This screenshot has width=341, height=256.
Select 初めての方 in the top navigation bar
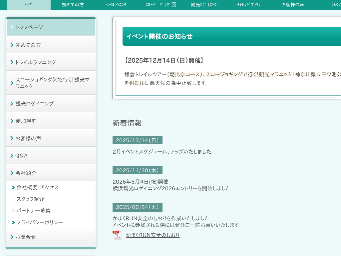pos(73,5)
